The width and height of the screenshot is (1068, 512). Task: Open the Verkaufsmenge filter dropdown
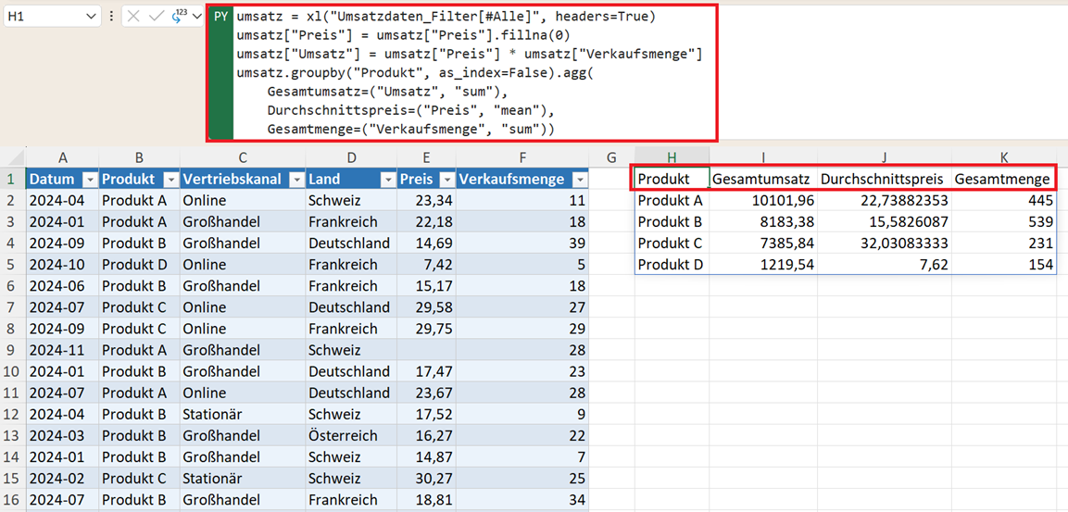[x=579, y=180]
